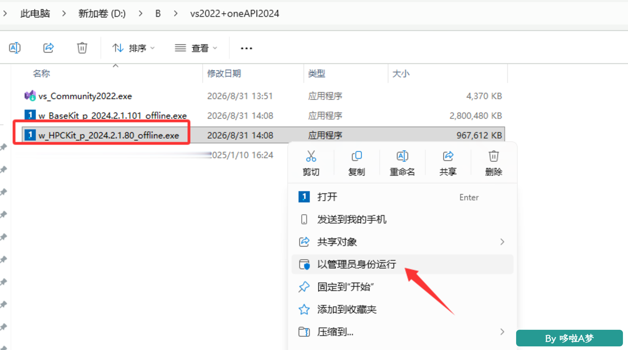Go to the 新加卷 (D:) breadcrumb

[x=102, y=14]
